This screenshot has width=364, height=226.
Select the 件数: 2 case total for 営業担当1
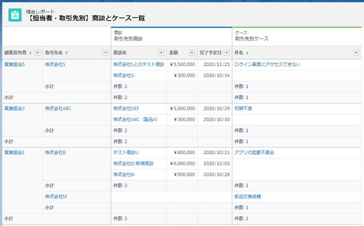[297, 219]
